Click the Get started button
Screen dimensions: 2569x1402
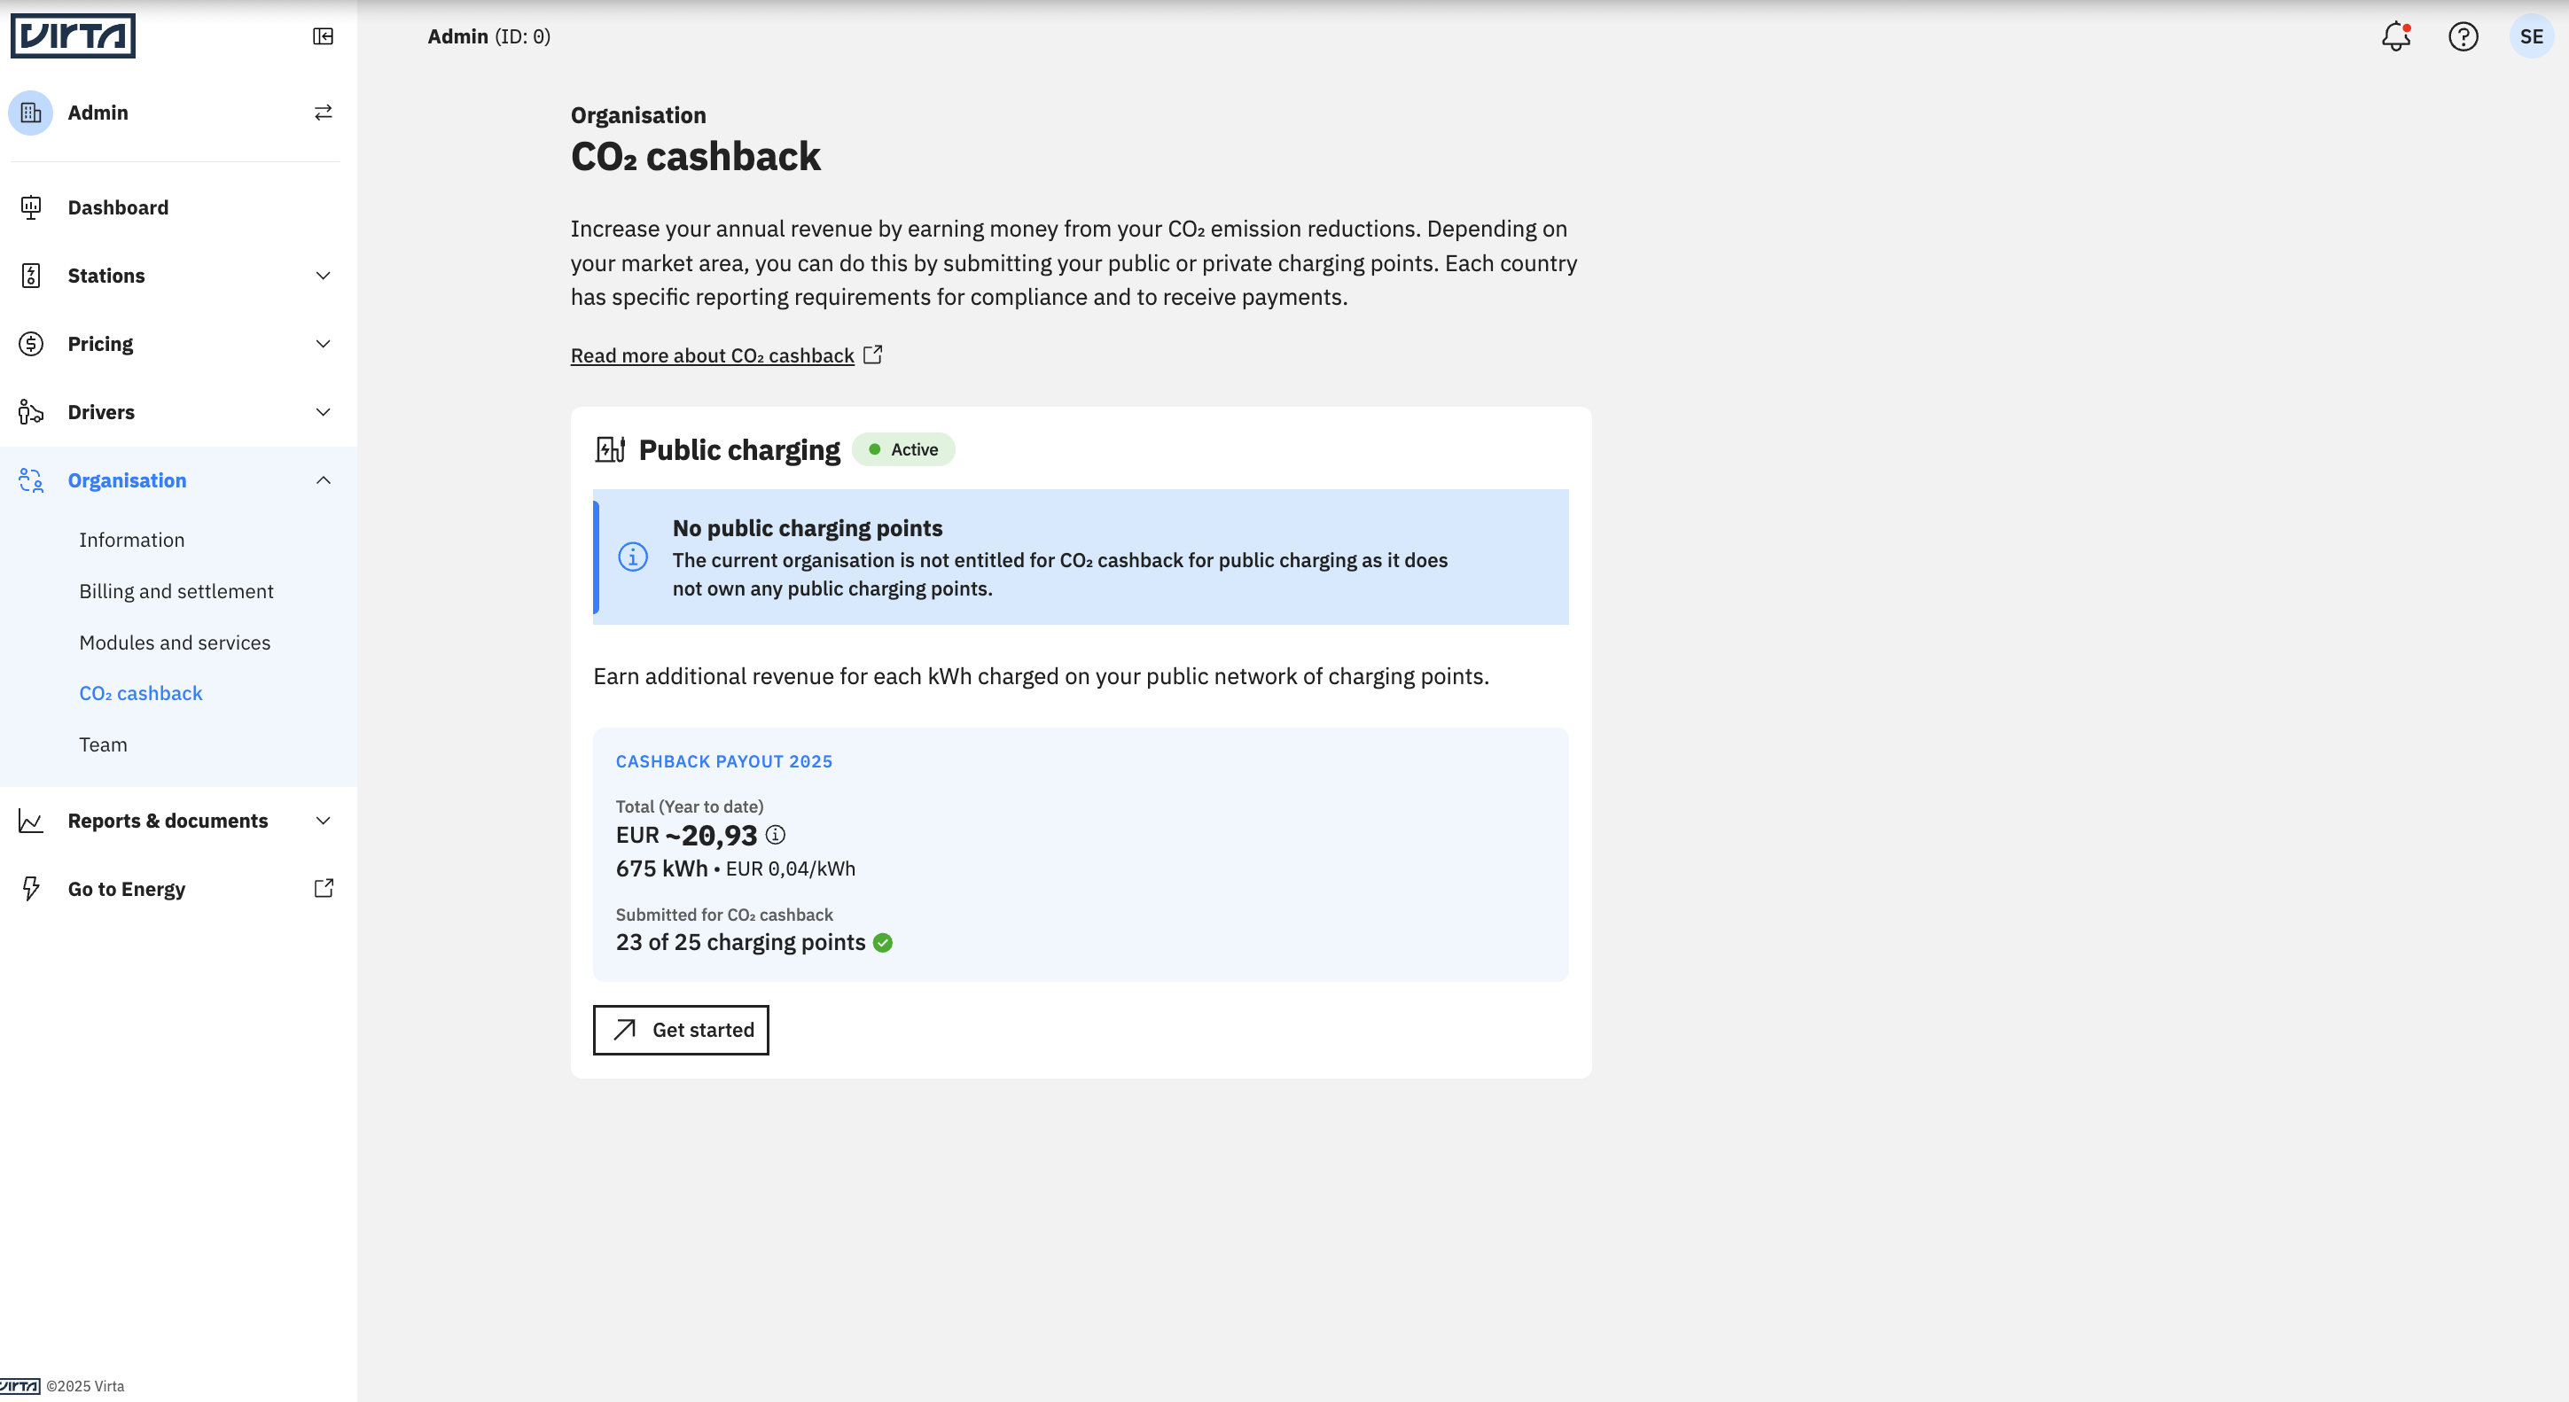[x=681, y=1030]
